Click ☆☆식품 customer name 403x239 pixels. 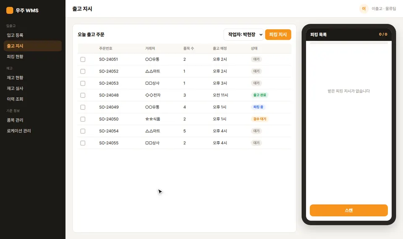coord(153,119)
